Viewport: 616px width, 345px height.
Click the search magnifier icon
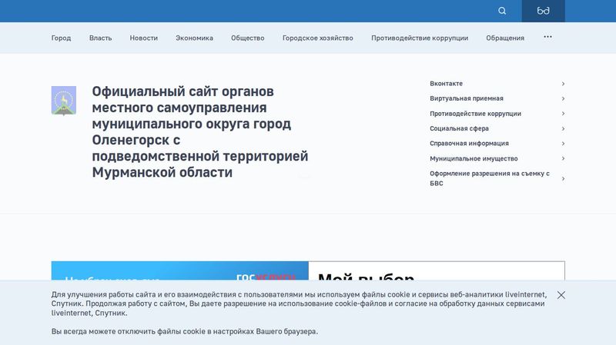click(x=502, y=11)
